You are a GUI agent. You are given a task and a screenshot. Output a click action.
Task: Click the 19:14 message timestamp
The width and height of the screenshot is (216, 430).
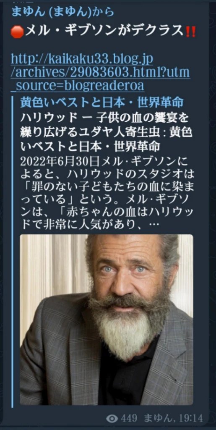[191, 419]
